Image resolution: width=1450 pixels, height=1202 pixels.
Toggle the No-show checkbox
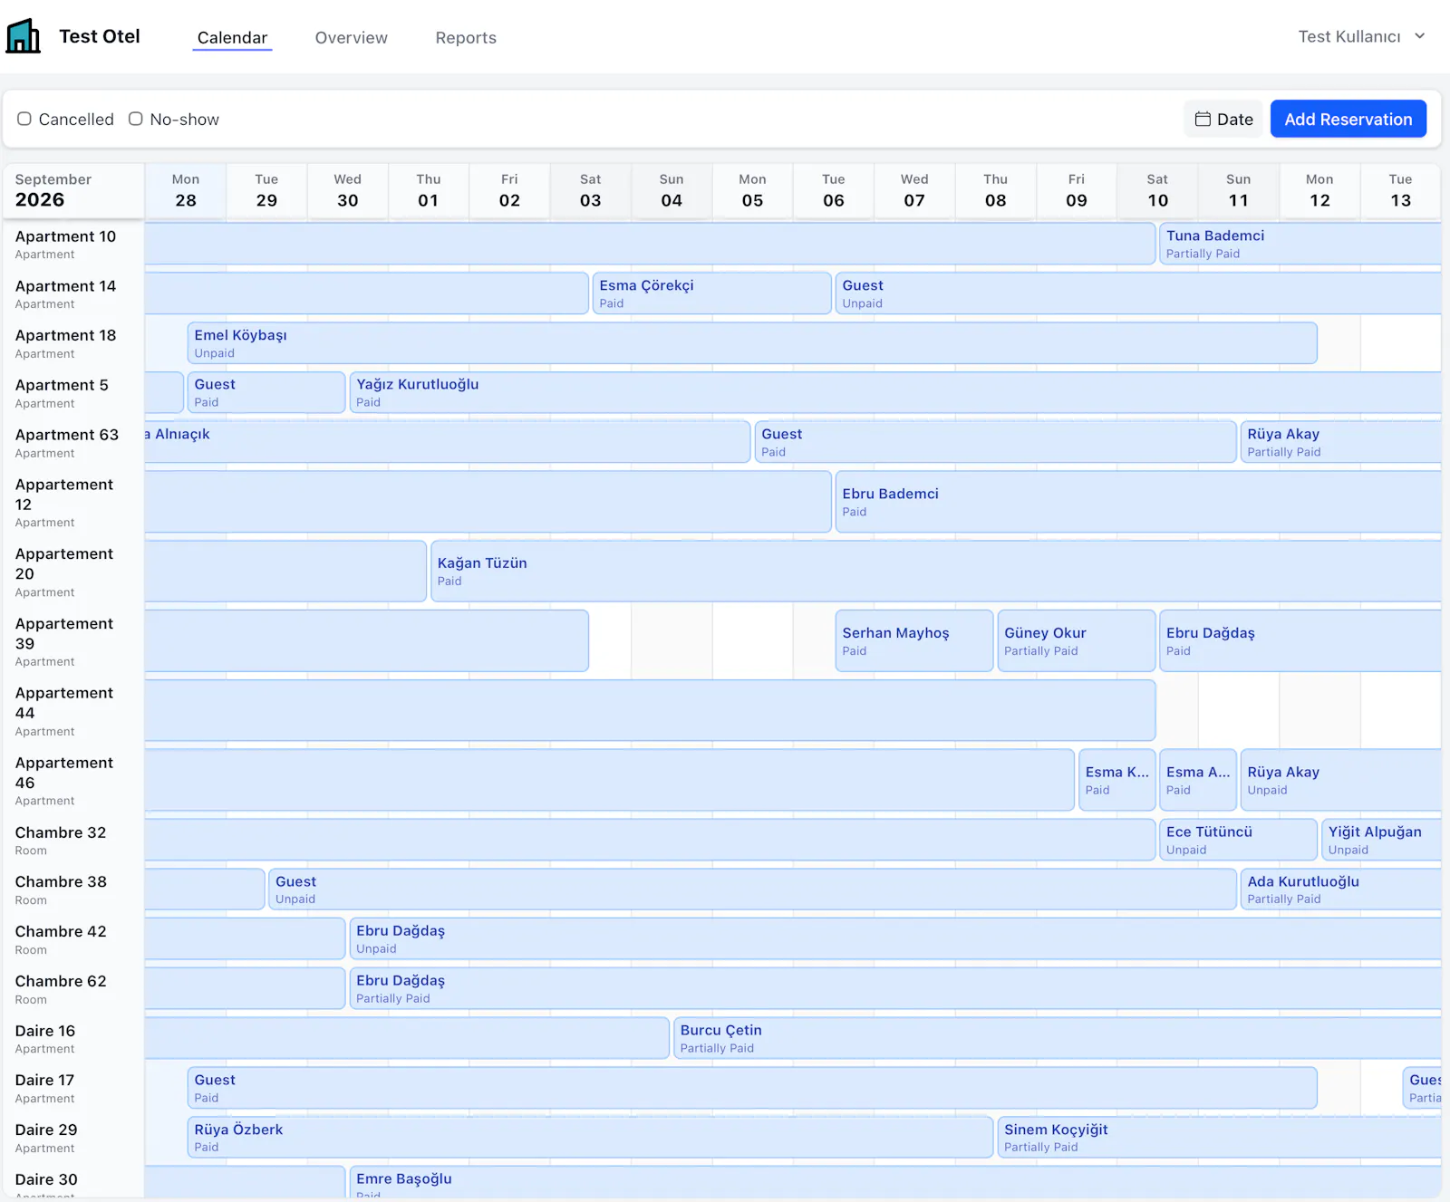click(136, 119)
